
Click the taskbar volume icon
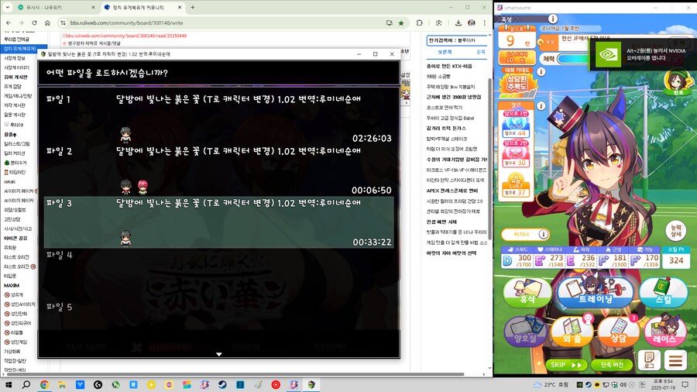[x=623, y=384]
